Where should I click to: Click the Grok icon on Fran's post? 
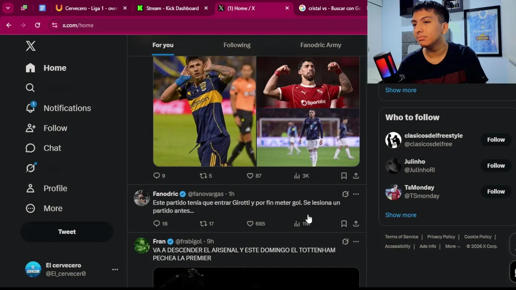pos(345,242)
